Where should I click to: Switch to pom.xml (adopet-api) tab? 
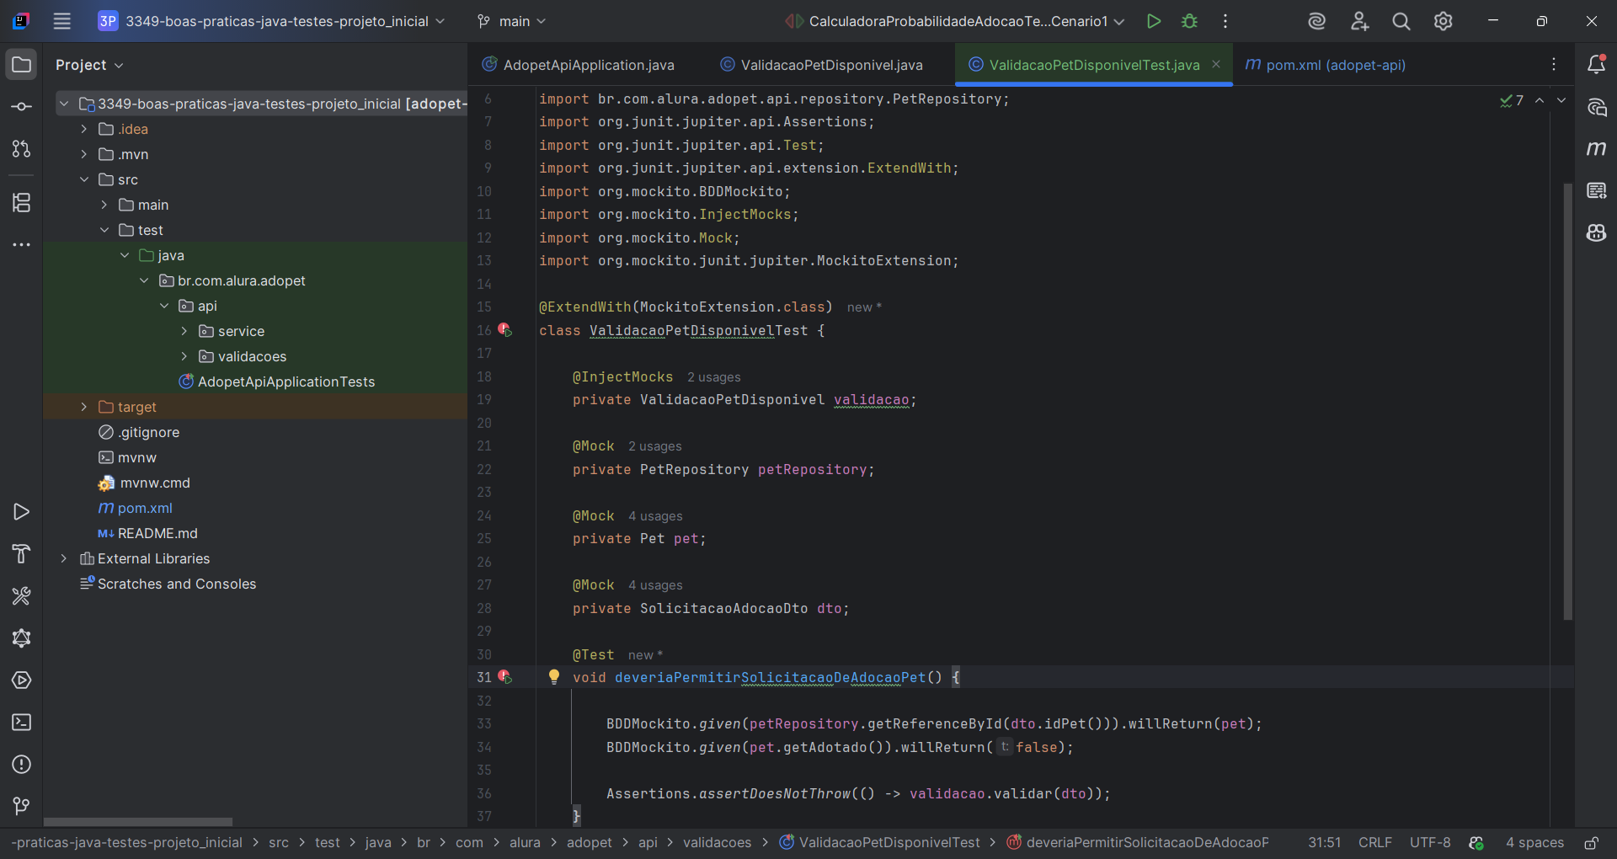coord(1334,65)
